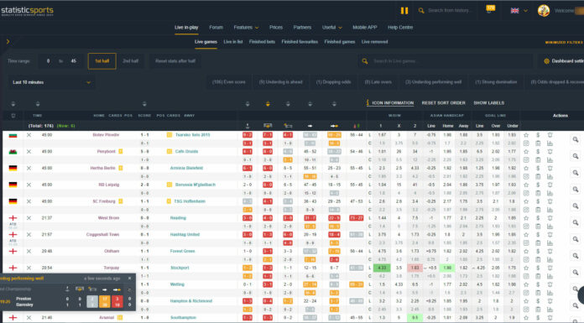Viewport: 584px width, 323px height.
Task: Sort the score column with arrow icon
Action: [144, 104]
